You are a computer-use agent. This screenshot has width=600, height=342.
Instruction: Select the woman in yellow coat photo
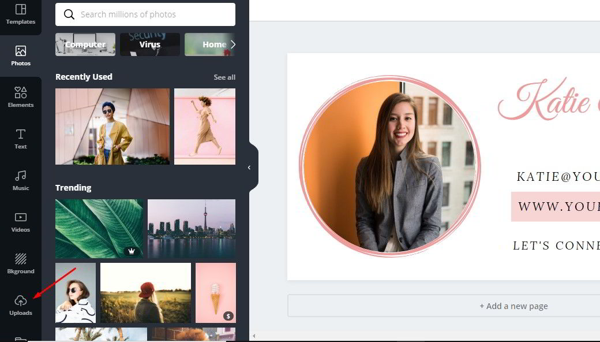click(112, 127)
